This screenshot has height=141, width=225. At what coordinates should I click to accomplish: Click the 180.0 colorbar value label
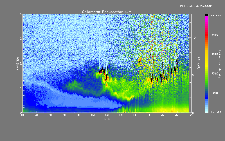[x=215, y=54]
